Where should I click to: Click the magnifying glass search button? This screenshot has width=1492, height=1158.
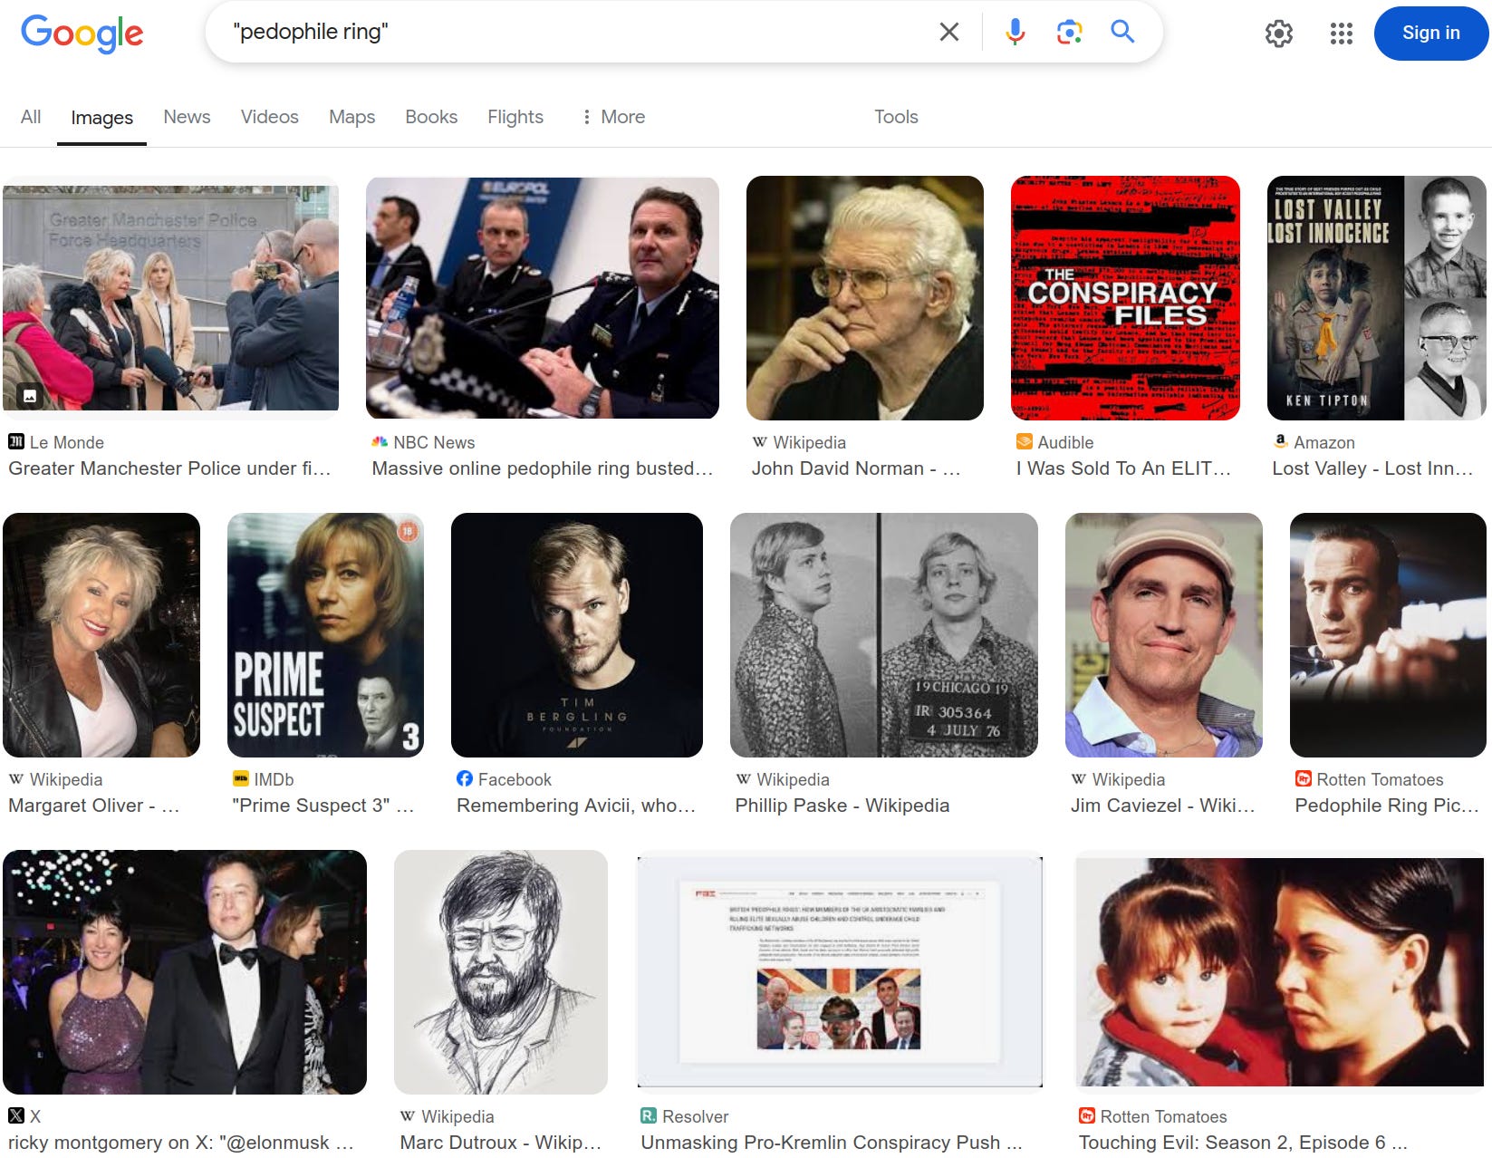click(1122, 32)
